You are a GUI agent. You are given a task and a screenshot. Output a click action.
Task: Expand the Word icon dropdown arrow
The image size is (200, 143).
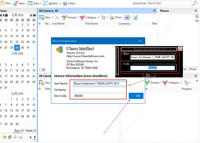[131, 17]
